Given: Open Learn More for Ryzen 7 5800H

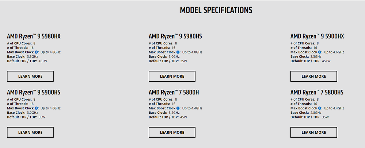Looking at the screenshot, I should click(172, 132).
